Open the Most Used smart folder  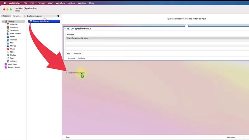12,64
